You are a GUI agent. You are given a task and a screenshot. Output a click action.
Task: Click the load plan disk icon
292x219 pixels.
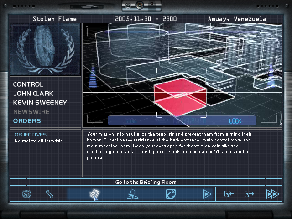click(229, 194)
